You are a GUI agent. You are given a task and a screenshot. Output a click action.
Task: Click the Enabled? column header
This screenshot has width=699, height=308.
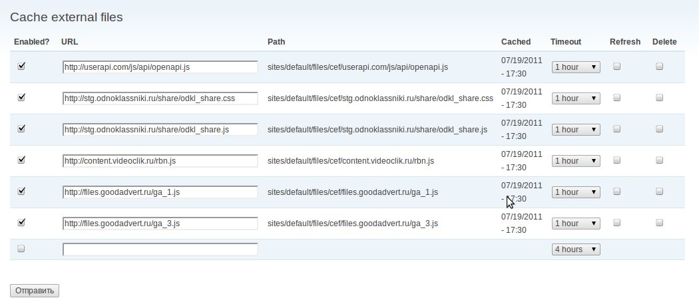point(32,42)
